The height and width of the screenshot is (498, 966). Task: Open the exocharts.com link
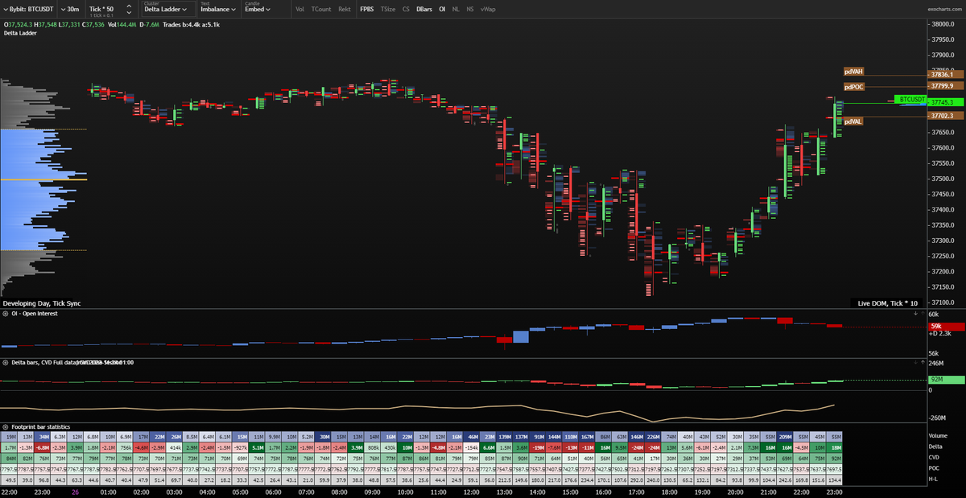(x=943, y=10)
